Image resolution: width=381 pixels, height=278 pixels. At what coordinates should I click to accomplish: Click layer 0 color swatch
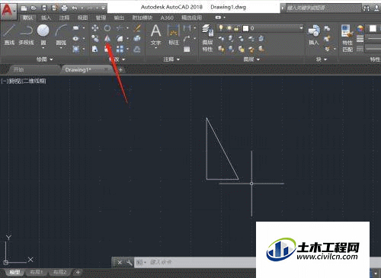(x=245, y=28)
